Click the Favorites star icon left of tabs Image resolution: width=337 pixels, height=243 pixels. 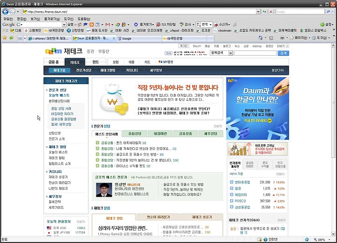pos(5,38)
